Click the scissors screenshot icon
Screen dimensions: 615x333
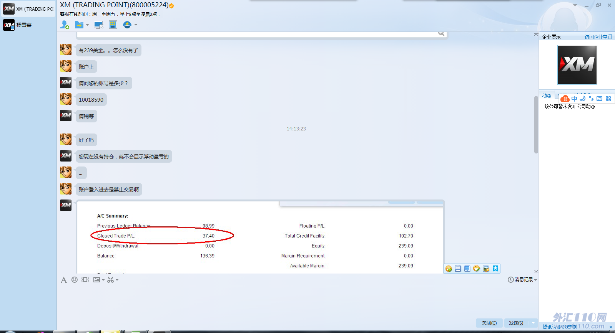110,280
